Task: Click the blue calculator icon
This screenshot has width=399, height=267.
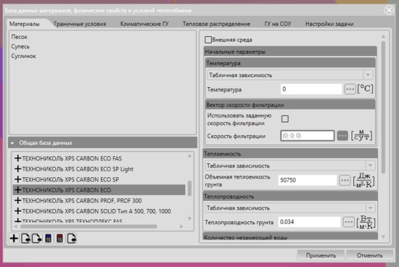Action: [48, 239]
